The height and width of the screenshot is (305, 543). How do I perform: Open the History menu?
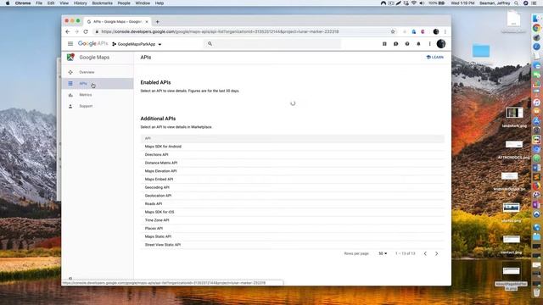(80, 3)
